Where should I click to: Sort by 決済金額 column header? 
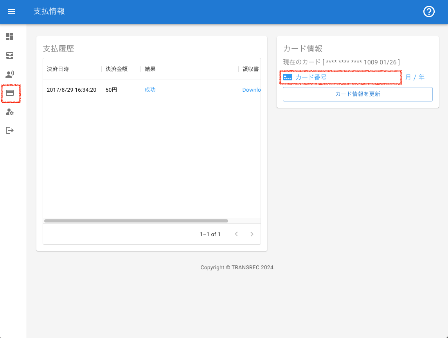point(116,69)
